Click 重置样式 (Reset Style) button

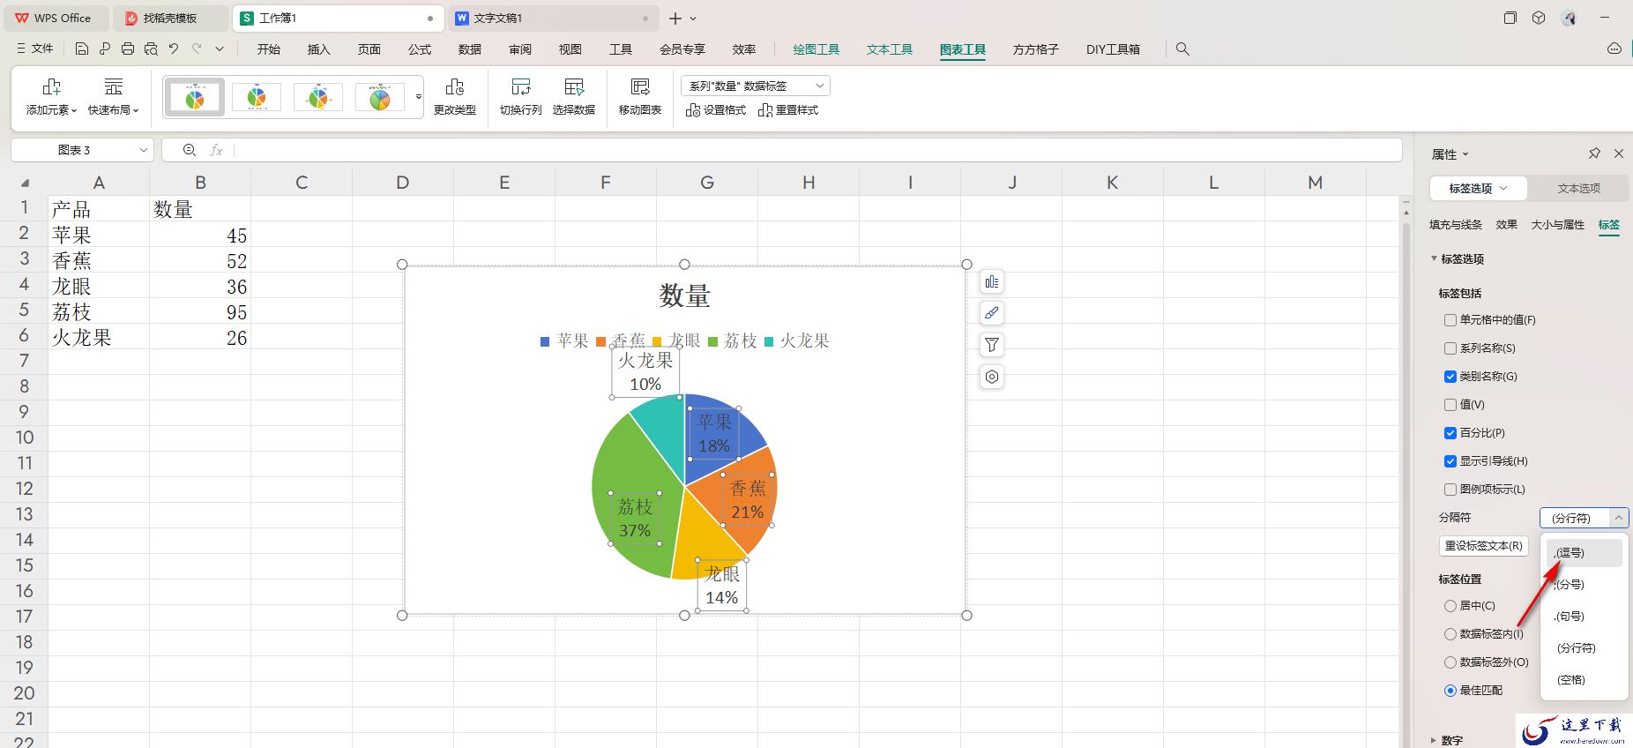point(788,110)
